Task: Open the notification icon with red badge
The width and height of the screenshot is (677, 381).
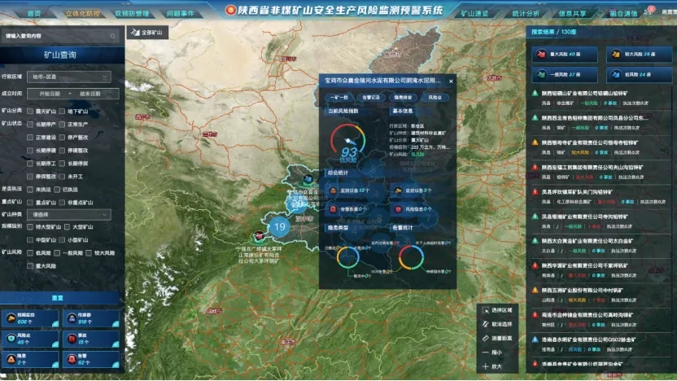Action: [649, 11]
